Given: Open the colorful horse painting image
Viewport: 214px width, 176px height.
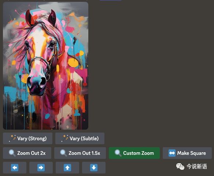Looking at the screenshot, I should [45, 66].
